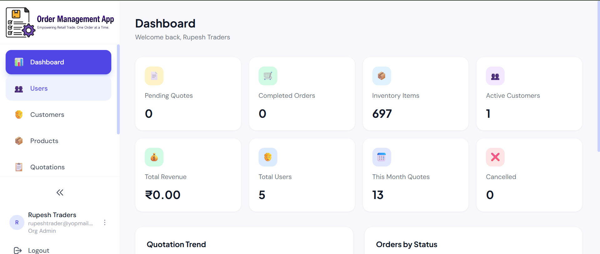The image size is (600, 254).
Task: Click the main page vertical scrollbar
Action: coord(598,76)
